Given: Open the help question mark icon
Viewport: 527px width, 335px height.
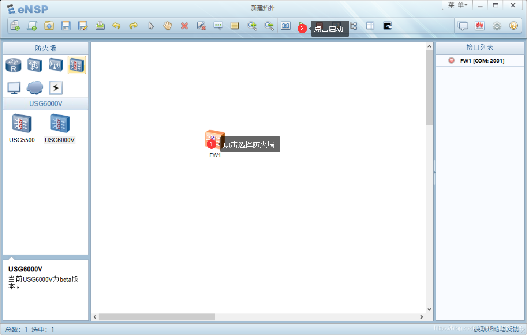Looking at the screenshot, I should (x=513, y=26).
